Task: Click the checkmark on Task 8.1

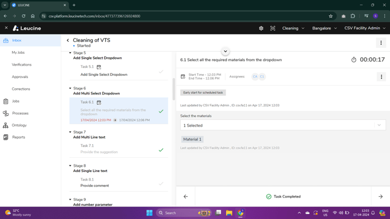Action: (x=161, y=184)
